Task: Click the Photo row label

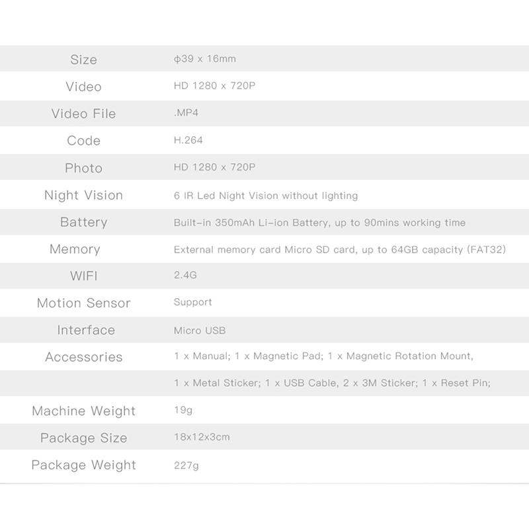Action: (83, 168)
